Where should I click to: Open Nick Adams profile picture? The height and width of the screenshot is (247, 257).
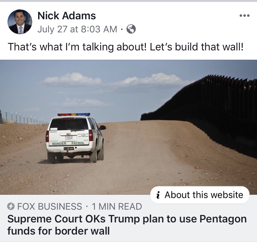[20, 22]
